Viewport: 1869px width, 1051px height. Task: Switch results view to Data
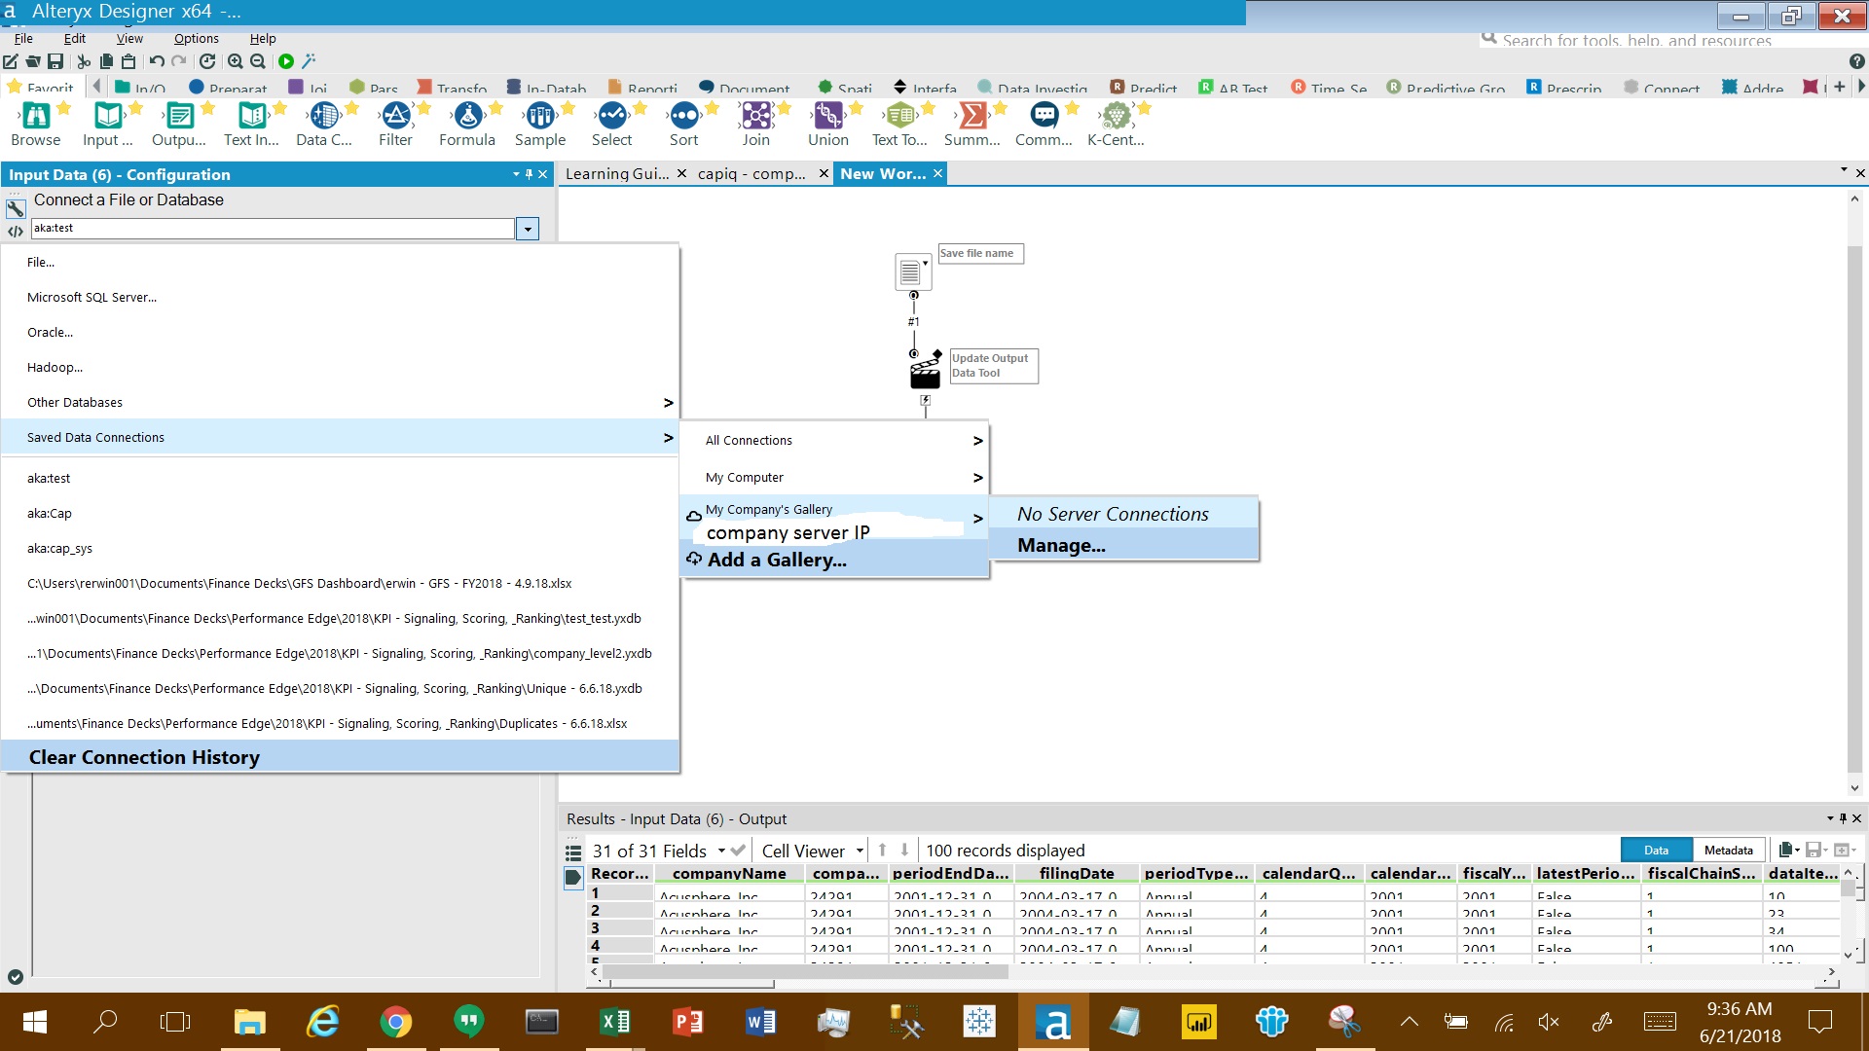pyautogui.click(x=1656, y=851)
